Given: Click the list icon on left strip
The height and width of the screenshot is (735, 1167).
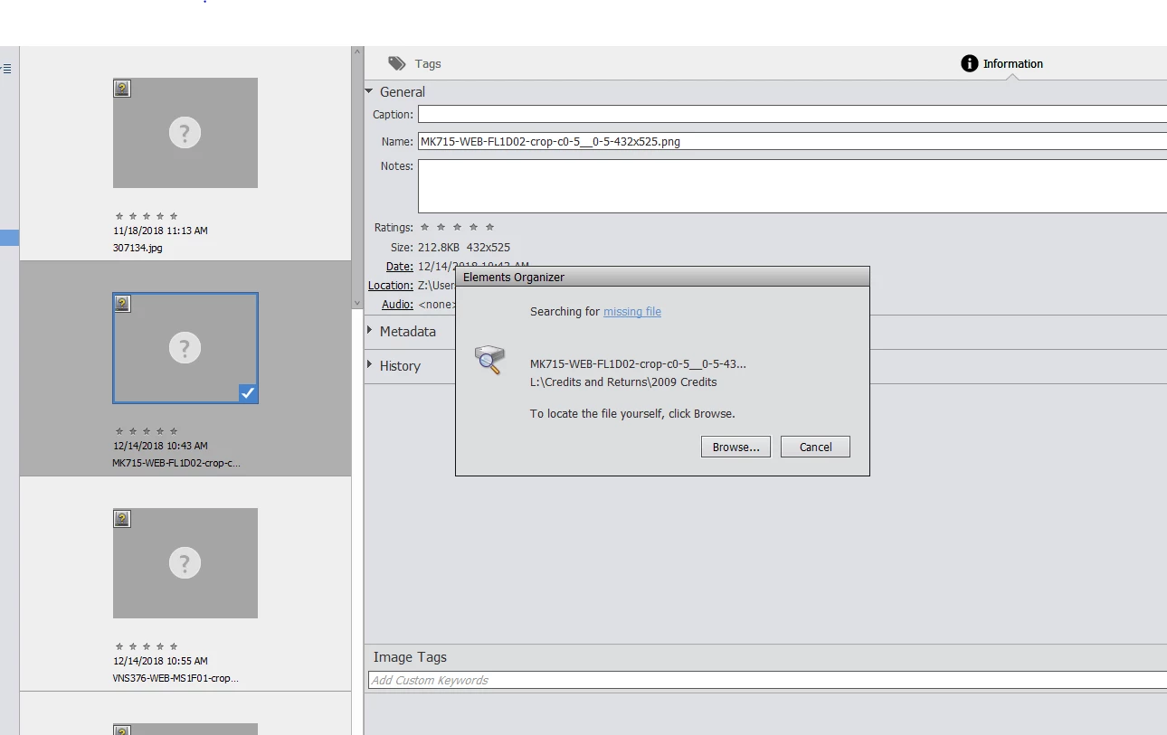Looking at the screenshot, I should coord(6,69).
